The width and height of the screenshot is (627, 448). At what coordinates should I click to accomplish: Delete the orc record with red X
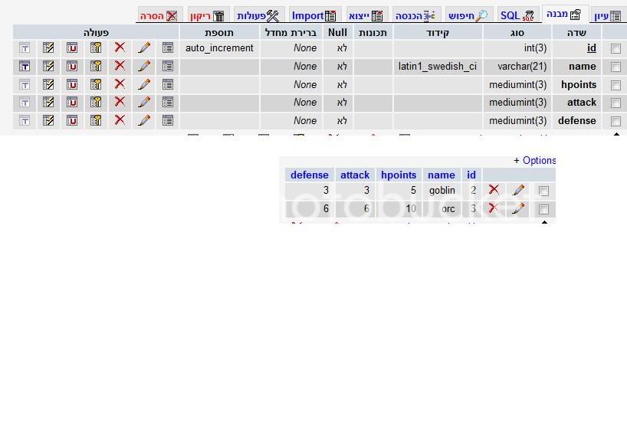pos(494,208)
